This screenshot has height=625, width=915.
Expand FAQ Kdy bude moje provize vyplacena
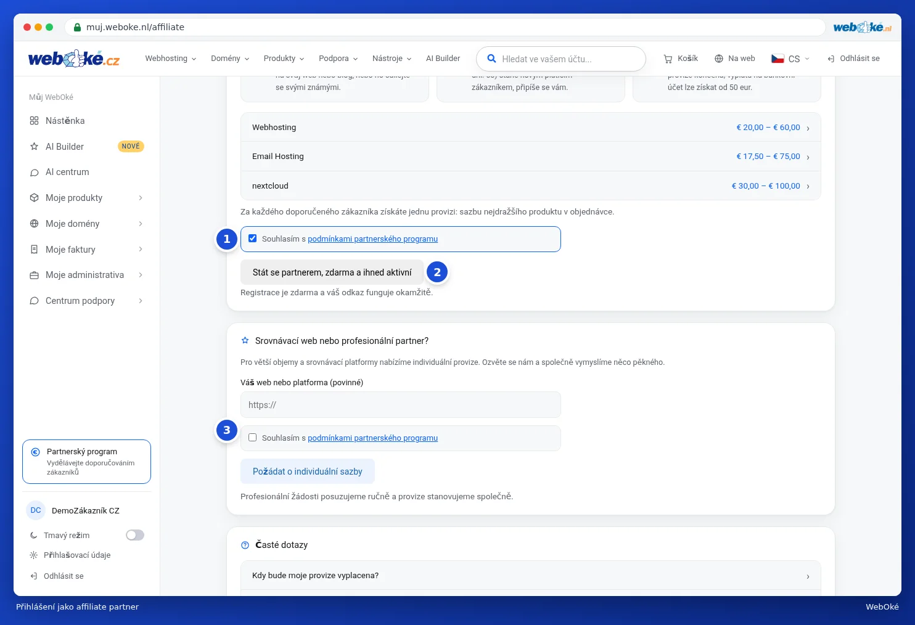click(531, 576)
